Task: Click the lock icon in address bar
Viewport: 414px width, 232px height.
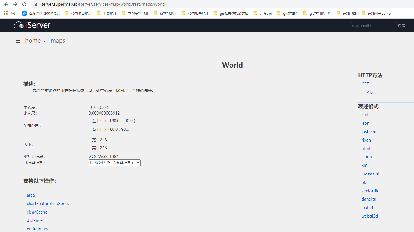Action: 36,4
